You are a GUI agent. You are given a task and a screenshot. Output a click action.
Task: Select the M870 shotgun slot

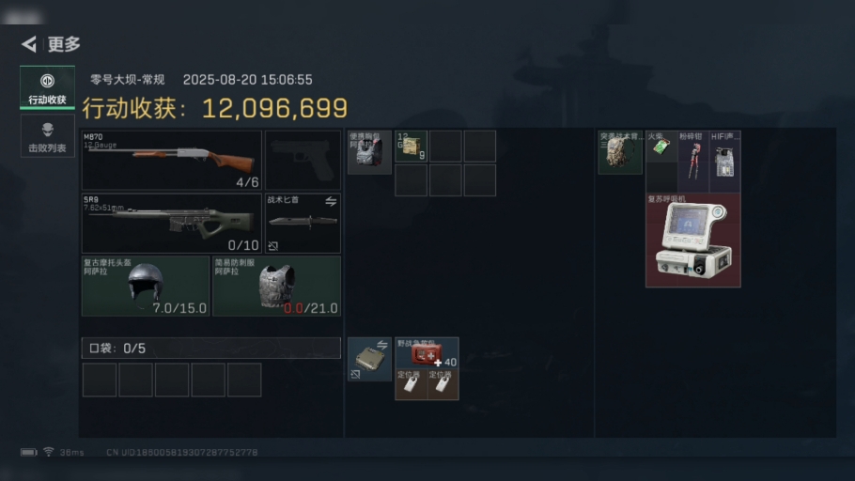172,160
